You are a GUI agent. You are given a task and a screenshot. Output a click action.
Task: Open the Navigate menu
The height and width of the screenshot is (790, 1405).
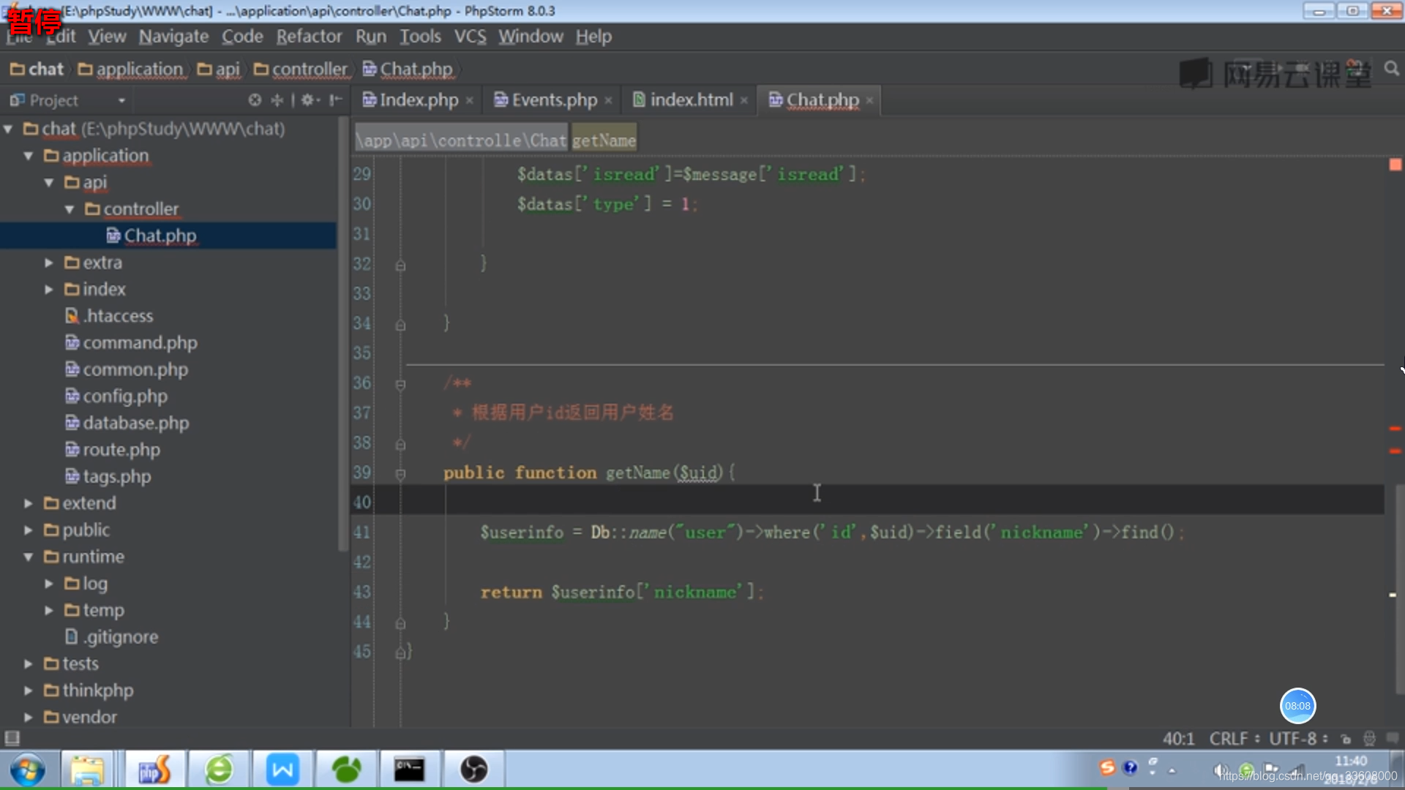click(x=173, y=37)
